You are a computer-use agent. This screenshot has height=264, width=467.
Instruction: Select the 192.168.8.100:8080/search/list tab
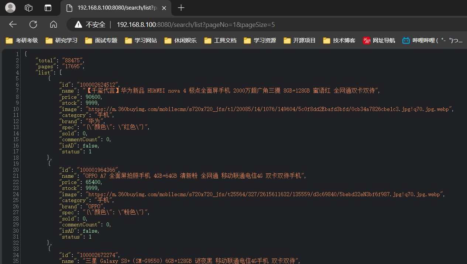(x=116, y=8)
